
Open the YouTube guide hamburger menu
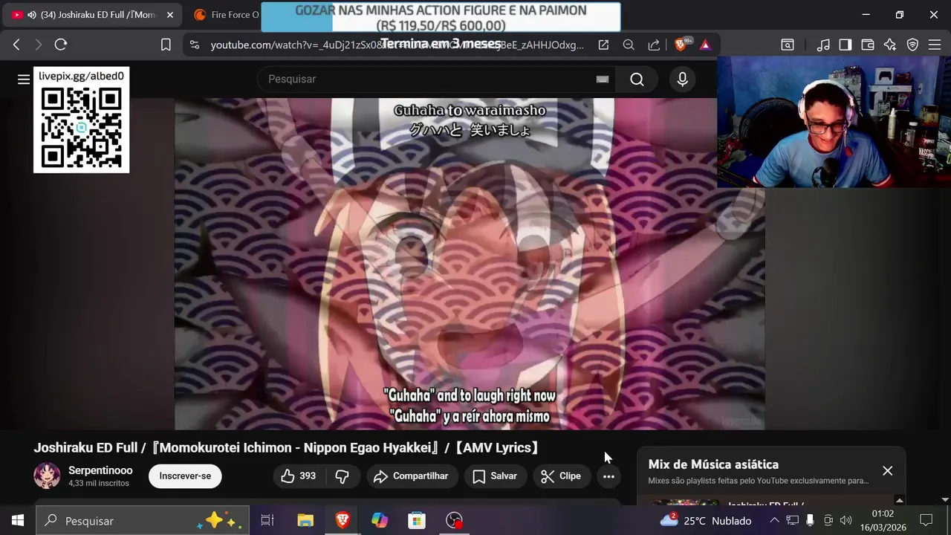(x=23, y=80)
